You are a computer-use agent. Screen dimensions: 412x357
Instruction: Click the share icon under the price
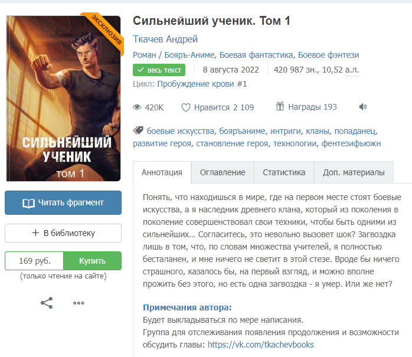pyautogui.click(x=47, y=303)
